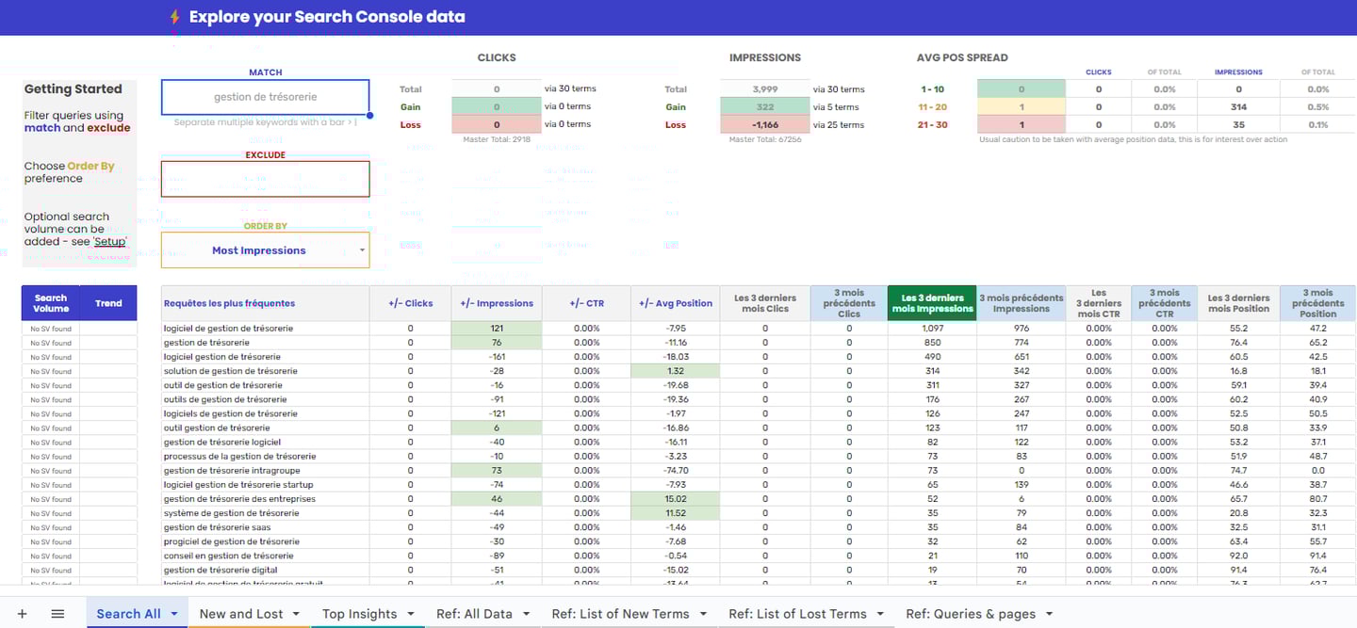The width and height of the screenshot is (1357, 628).
Task: Open the Ref: All Data tab dropdown arrow
Action: (526, 614)
